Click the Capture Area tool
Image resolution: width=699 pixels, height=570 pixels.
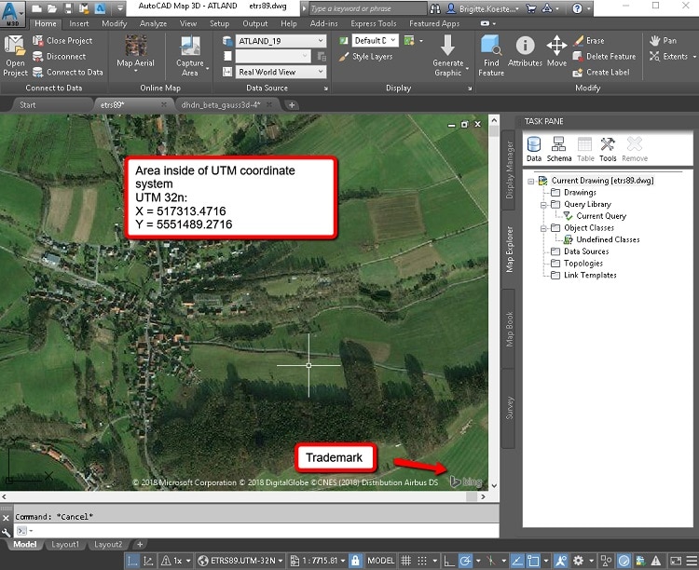[190, 56]
